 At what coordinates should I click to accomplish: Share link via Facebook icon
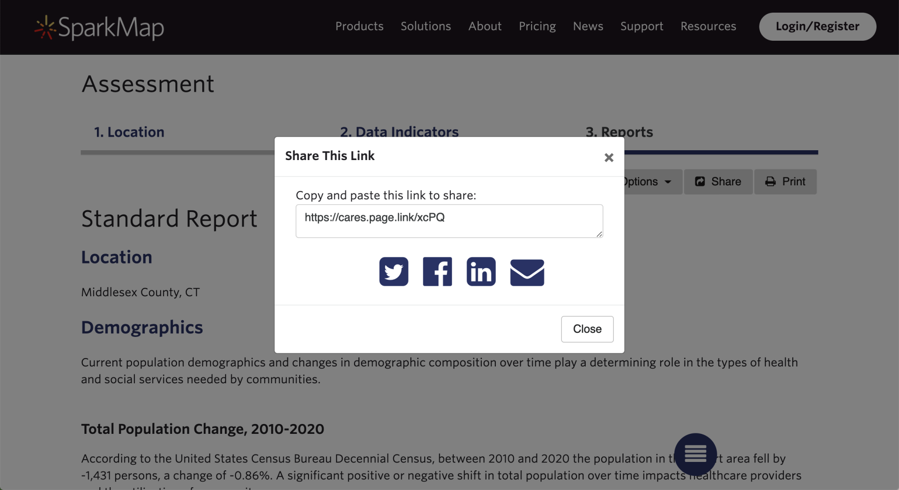tap(437, 271)
